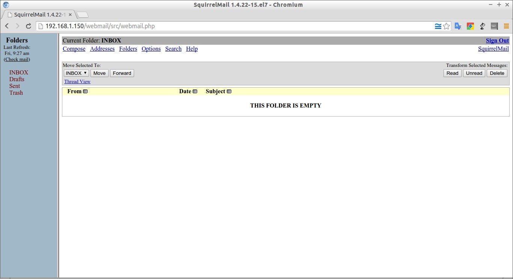Open the Sent folder
513x279 pixels.
[15, 86]
